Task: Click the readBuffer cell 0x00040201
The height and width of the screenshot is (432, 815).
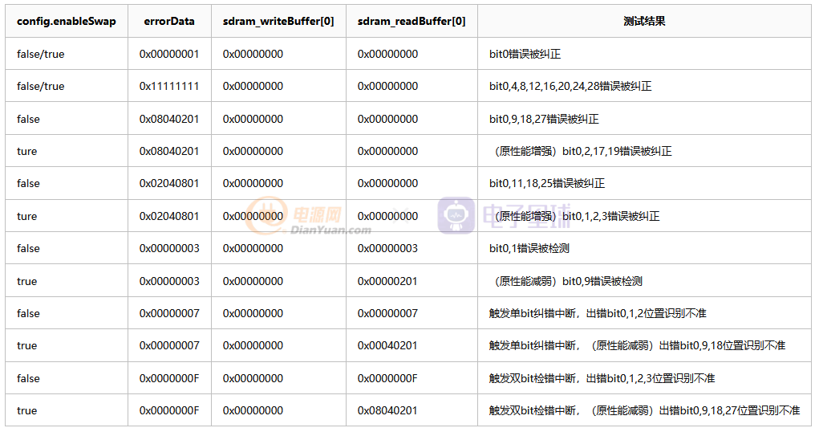Action: pos(387,345)
